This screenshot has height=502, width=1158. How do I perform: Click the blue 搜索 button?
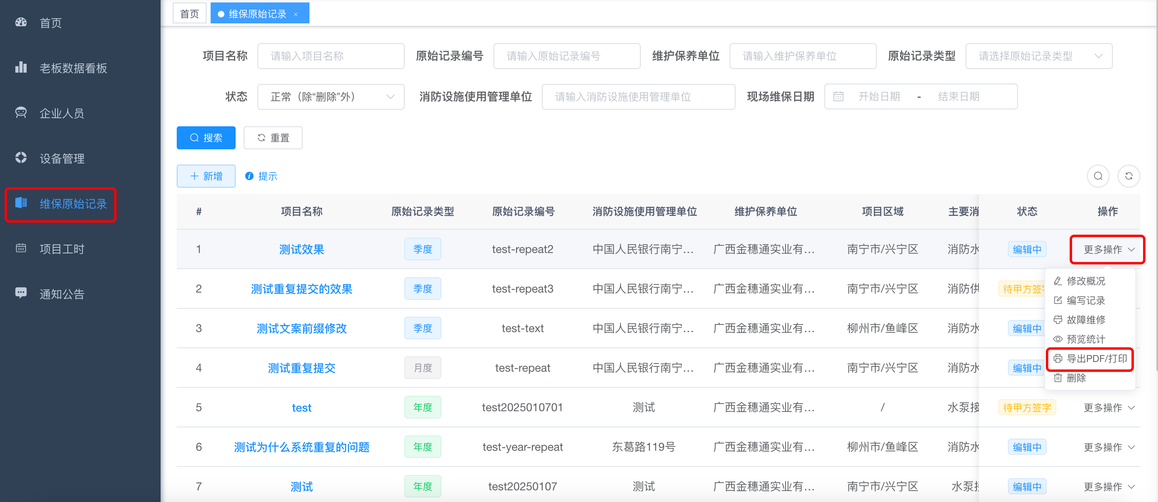click(206, 138)
